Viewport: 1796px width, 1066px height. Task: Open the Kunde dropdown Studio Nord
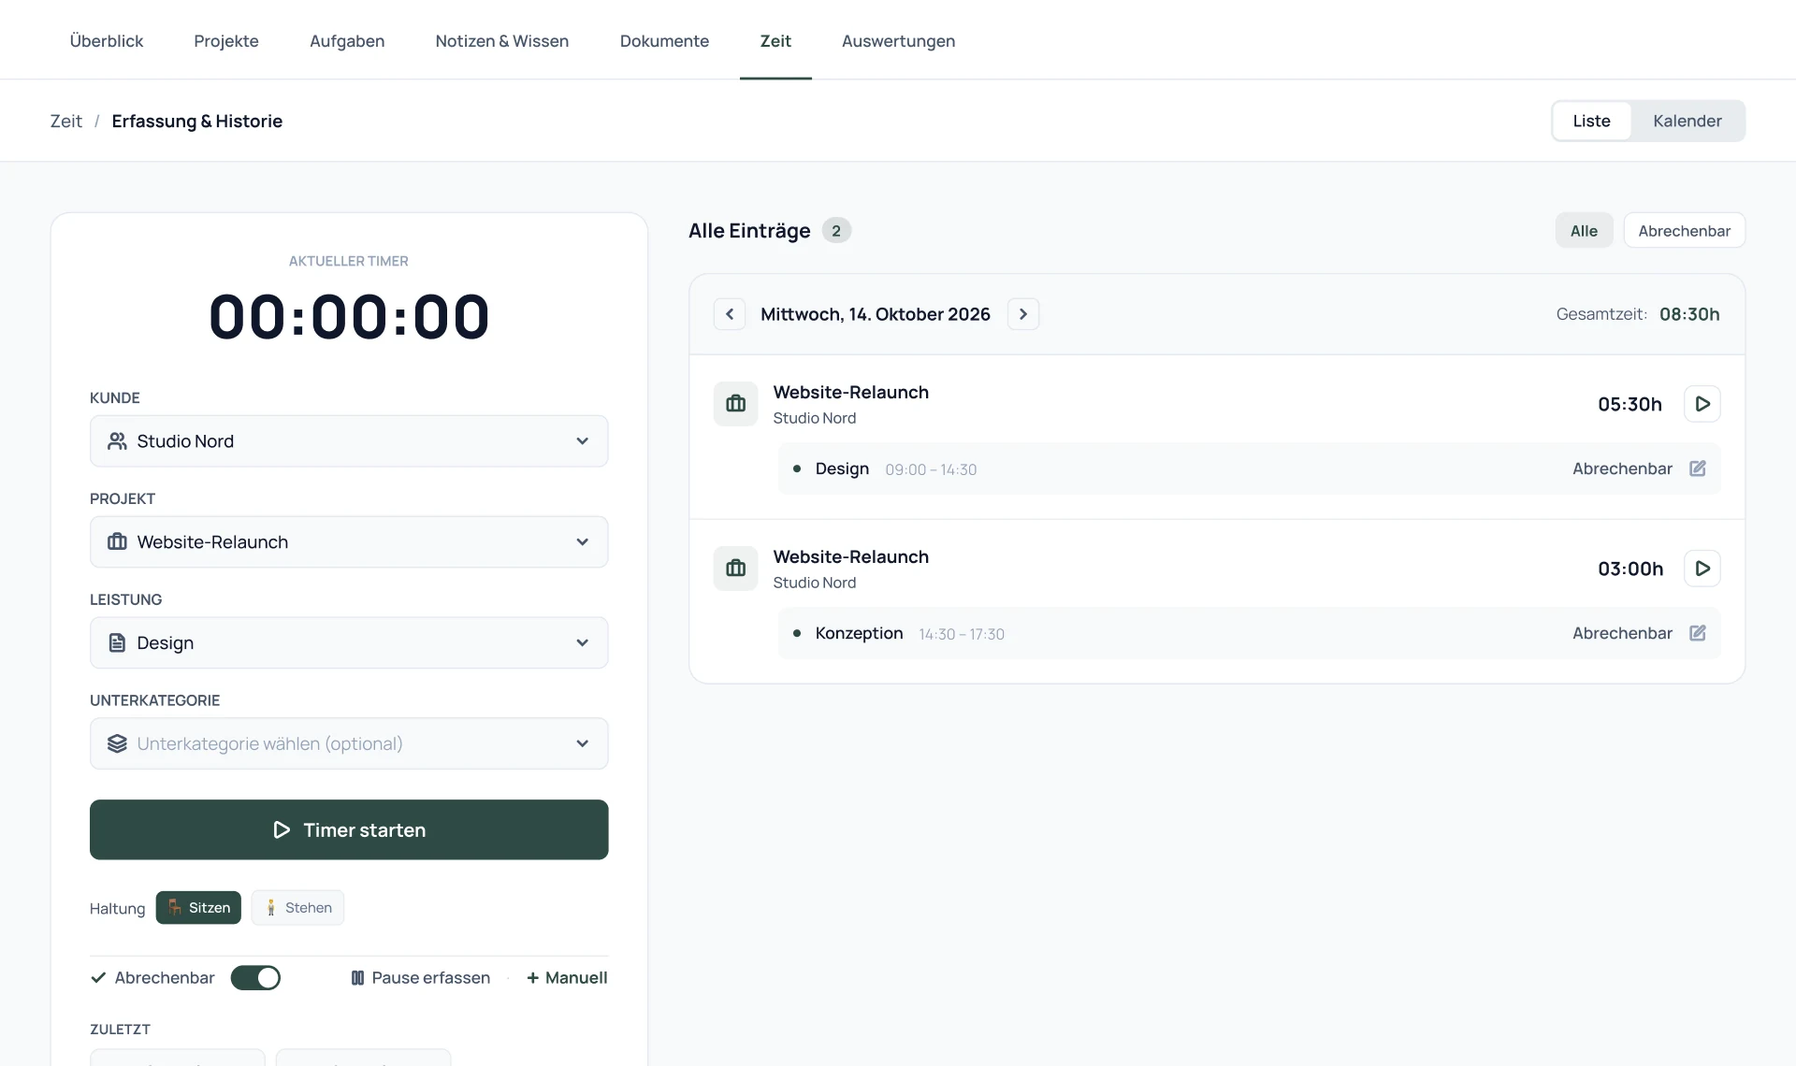click(x=349, y=441)
